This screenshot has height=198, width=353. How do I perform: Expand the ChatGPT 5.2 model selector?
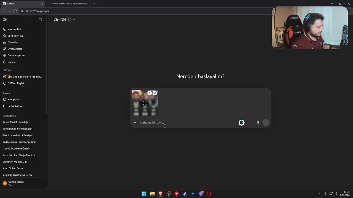[64, 20]
